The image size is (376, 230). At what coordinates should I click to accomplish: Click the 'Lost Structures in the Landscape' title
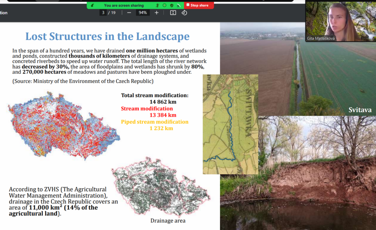pos(107,36)
